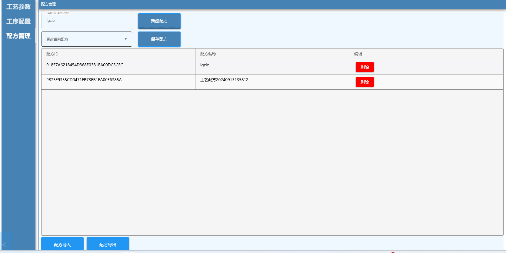Select recipe ID 918E7A6218454D368E03B1EA00DC5CEC
The width and height of the screenshot is (506, 253).
click(x=85, y=65)
